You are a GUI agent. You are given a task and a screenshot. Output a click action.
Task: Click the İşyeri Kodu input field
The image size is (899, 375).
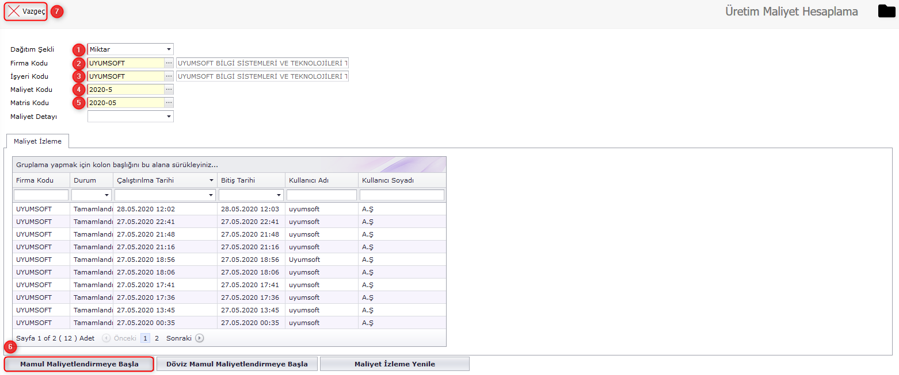click(126, 76)
